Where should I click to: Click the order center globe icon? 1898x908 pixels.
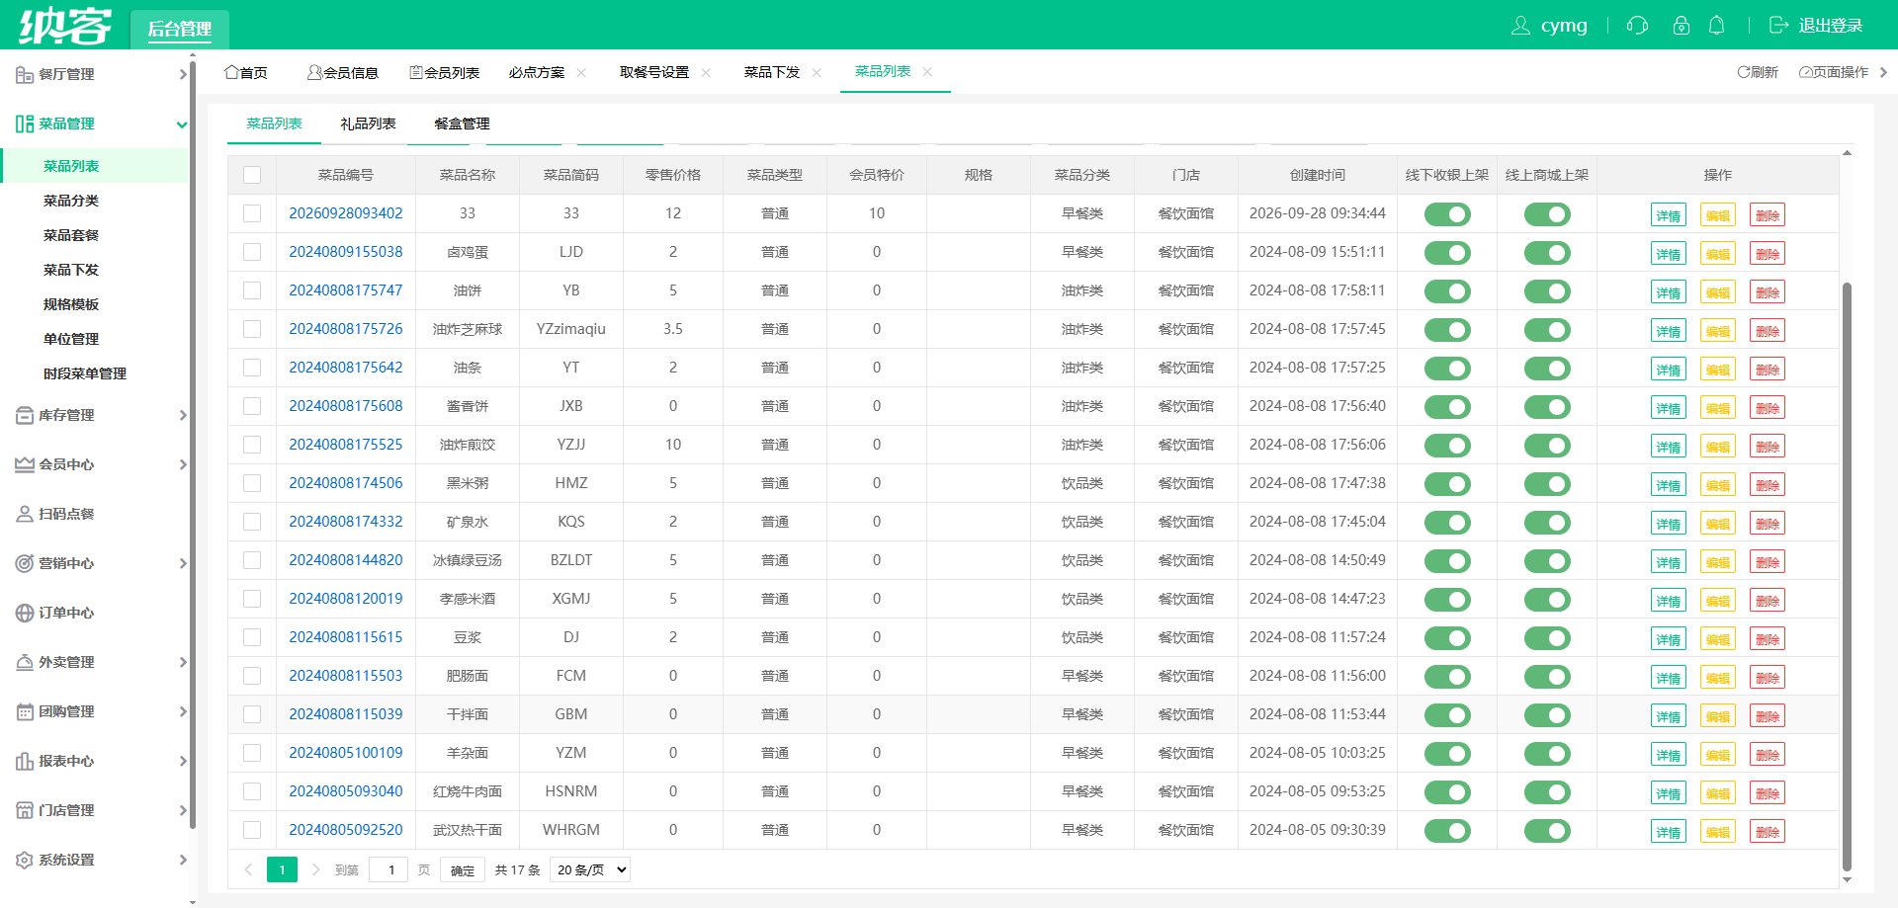(x=25, y=613)
